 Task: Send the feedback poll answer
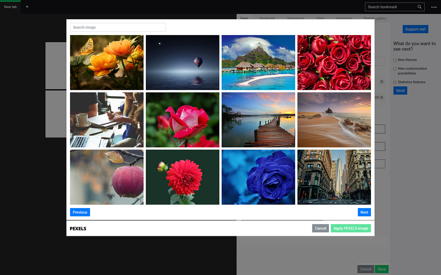point(400,90)
